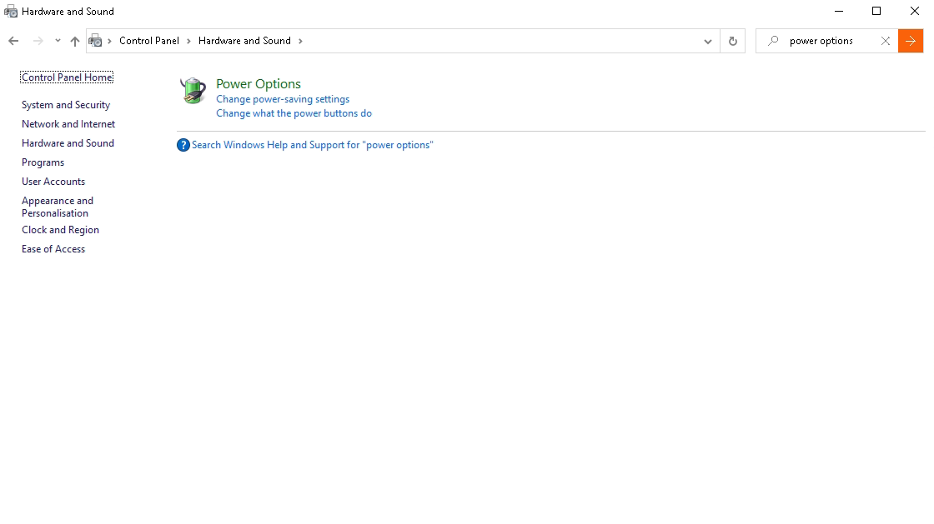Open Network and Internet category
934x524 pixels.
(68, 124)
